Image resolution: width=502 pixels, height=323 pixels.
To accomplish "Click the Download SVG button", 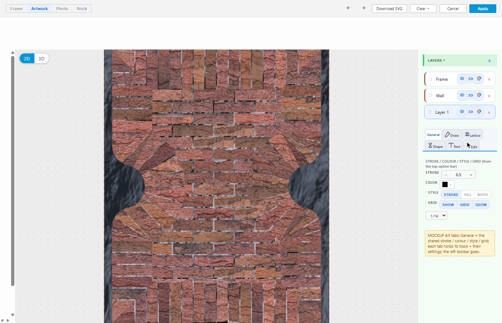I will click(389, 9).
